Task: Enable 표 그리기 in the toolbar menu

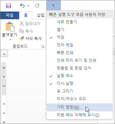Action: (80, 91)
